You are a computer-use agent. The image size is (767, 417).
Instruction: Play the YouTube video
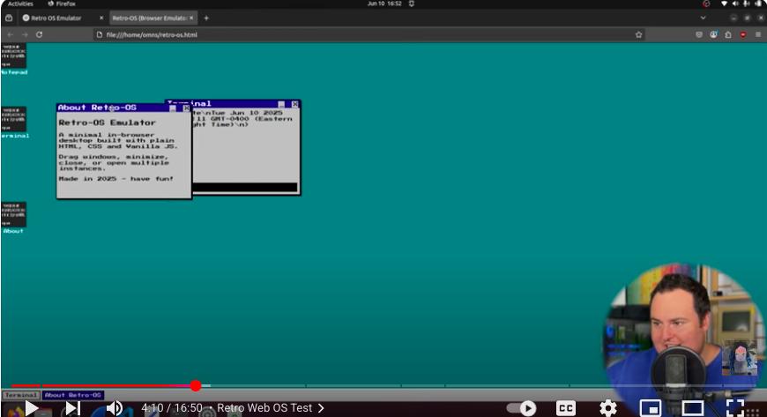click(x=32, y=407)
